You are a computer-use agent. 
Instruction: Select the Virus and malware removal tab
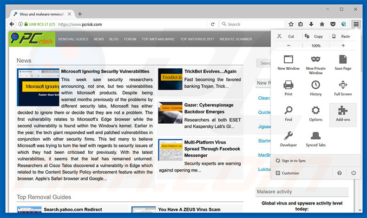(41, 14)
